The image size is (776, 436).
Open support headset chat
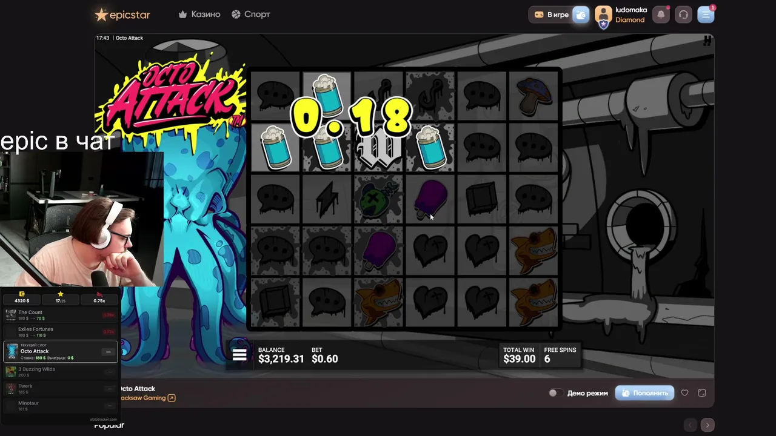tap(683, 15)
